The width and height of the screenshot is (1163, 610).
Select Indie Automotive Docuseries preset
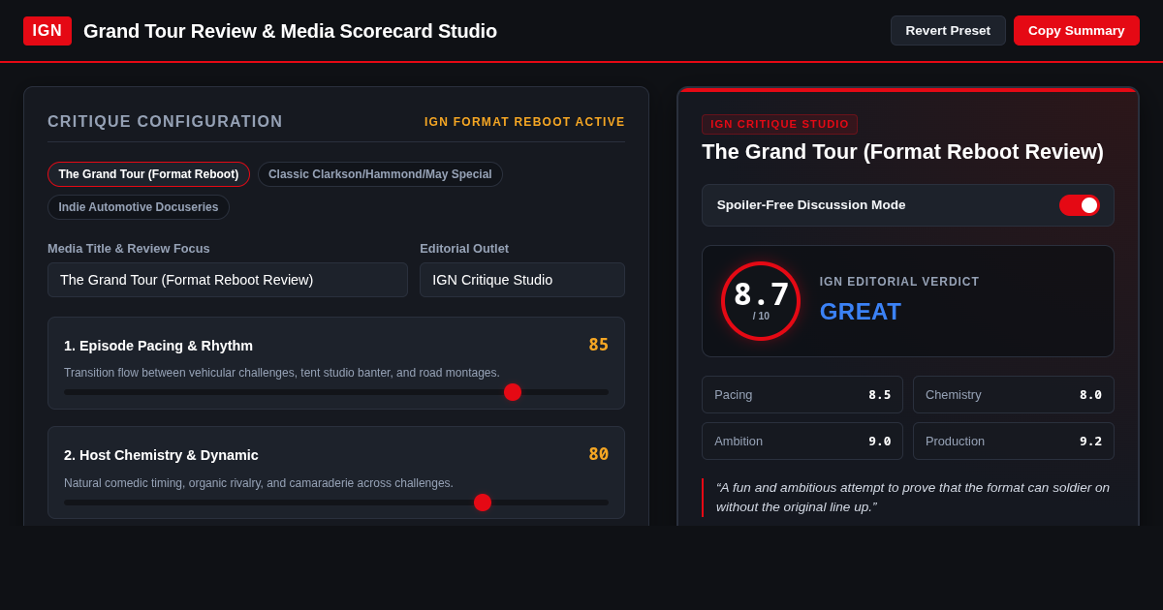pos(139,207)
